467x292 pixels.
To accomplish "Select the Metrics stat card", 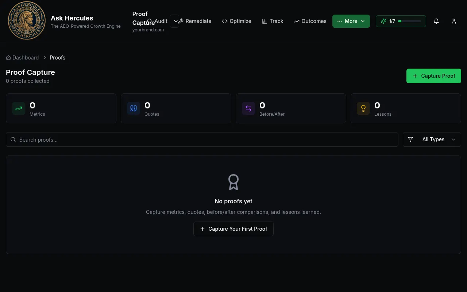I will pyautogui.click(x=61, y=108).
